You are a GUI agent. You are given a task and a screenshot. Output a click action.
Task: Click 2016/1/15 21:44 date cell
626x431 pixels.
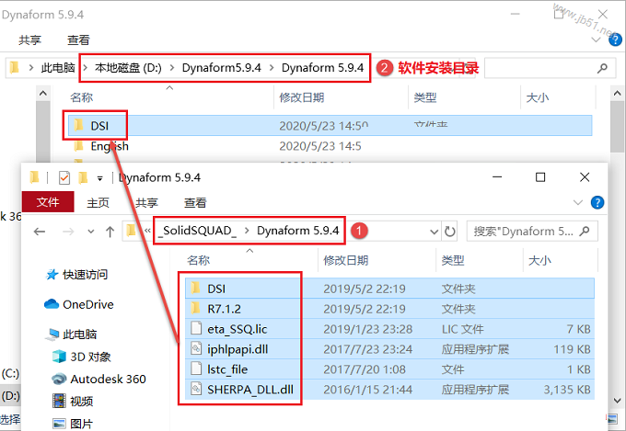click(367, 389)
